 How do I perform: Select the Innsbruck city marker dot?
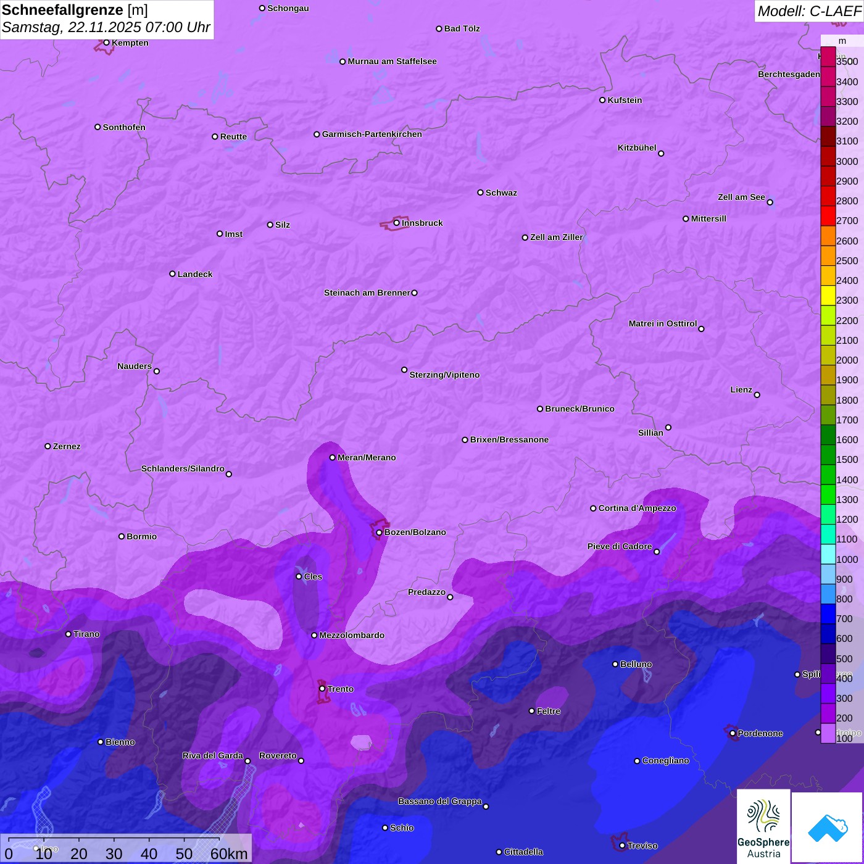pos(396,223)
